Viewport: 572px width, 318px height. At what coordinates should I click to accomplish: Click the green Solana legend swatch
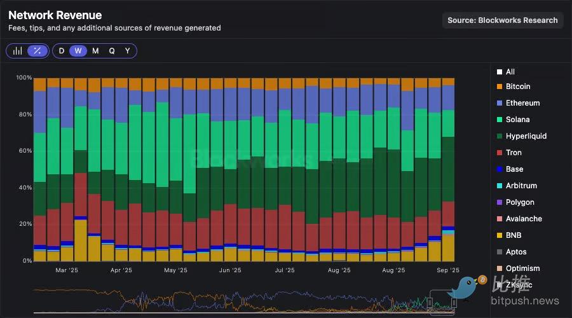[x=500, y=120]
